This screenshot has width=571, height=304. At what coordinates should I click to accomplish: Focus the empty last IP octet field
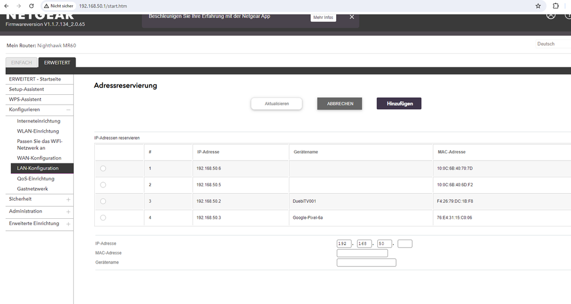405,243
